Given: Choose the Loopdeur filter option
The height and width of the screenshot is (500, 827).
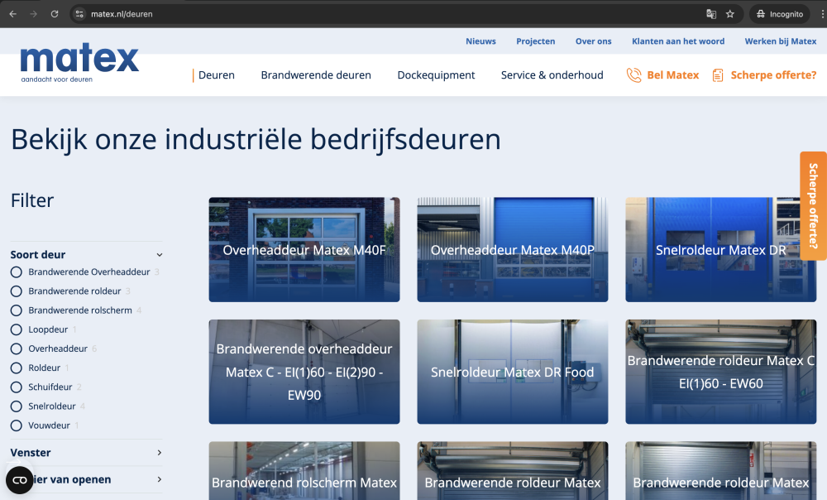Looking at the screenshot, I should coord(16,329).
